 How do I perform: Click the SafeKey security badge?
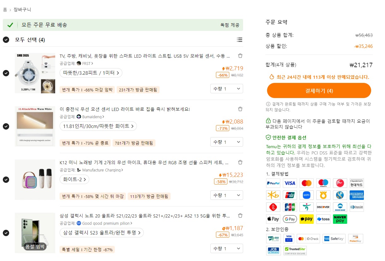point(334,239)
